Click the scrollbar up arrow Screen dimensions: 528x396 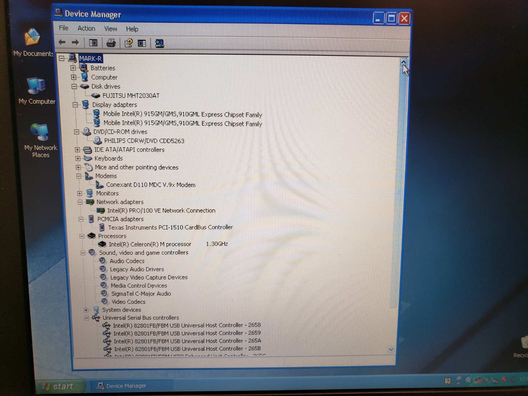click(404, 62)
